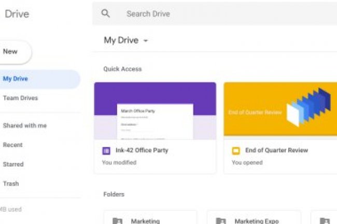
Task: Open the March Office Party form thumbnail
Action: pos(155,111)
